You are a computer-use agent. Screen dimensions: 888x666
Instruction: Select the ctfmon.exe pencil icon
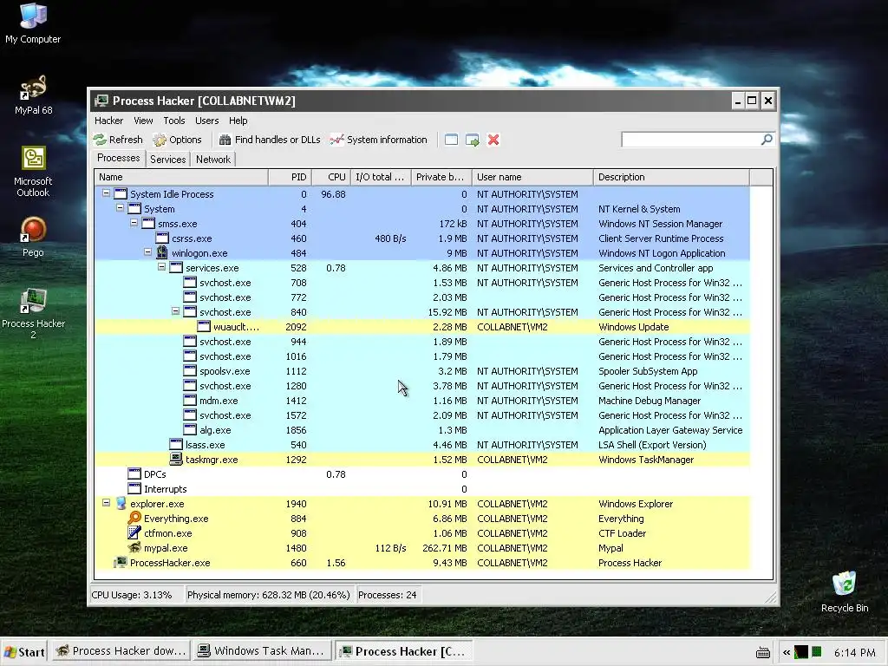click(134, 533)
